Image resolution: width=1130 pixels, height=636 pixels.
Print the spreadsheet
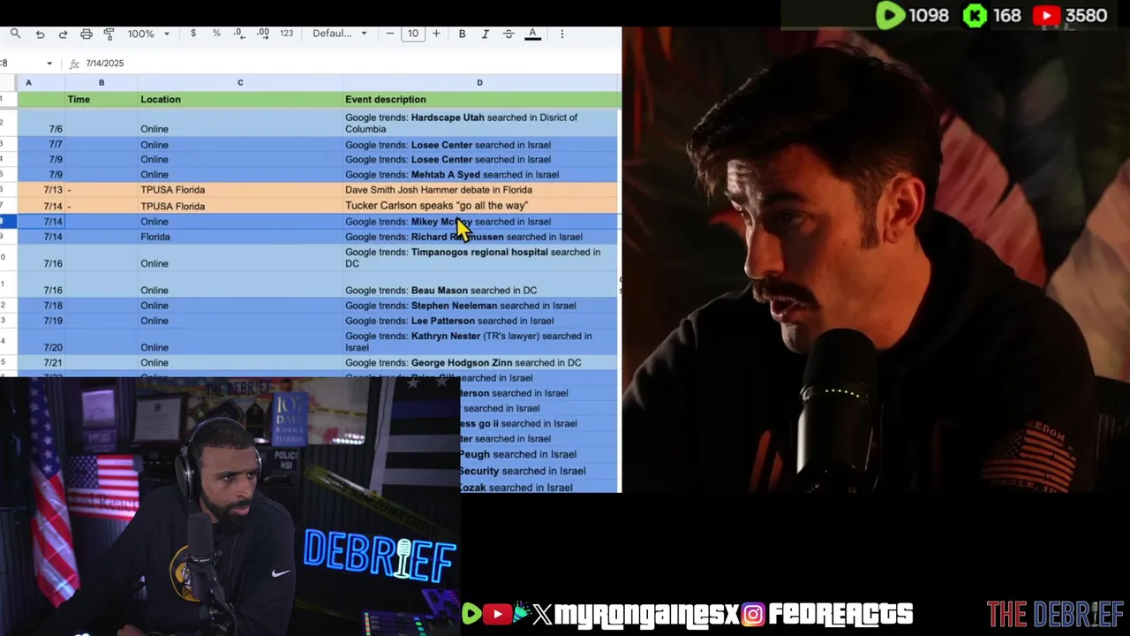click(x=86, y=34)
